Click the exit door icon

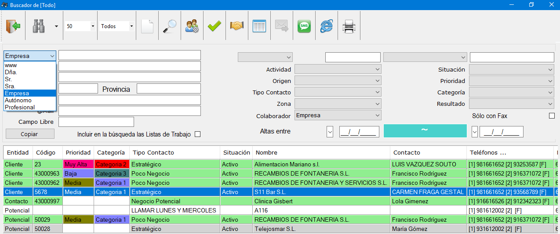[13, 26]
